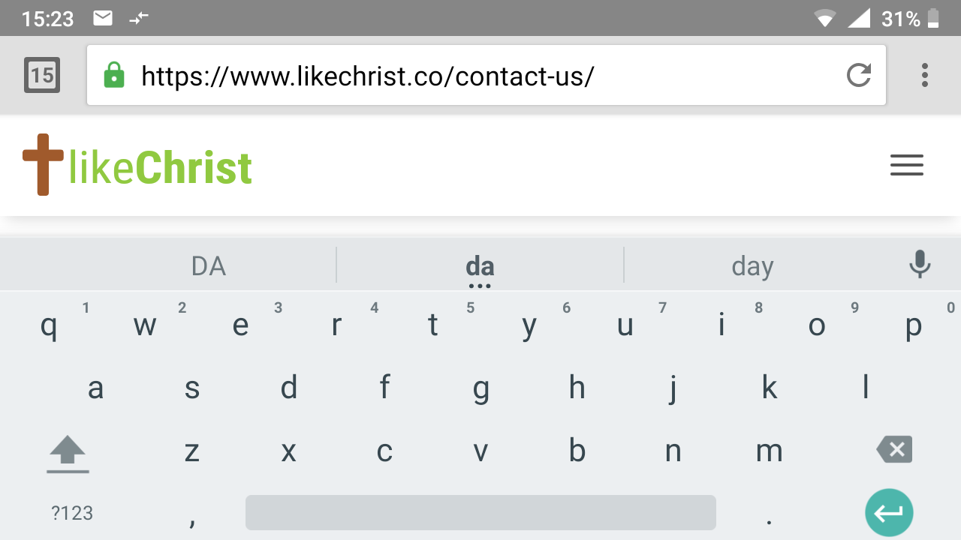
Task: Switch keyboard to ?123 symbols layout
Action: (72, 513)
